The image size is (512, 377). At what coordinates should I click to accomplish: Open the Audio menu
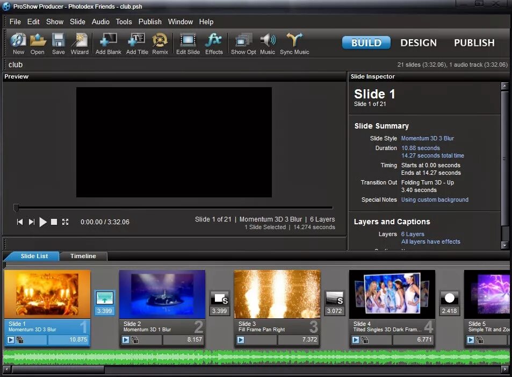[100, 22]
